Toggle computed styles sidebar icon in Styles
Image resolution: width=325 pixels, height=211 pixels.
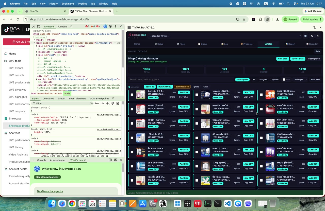coord(118,103)
